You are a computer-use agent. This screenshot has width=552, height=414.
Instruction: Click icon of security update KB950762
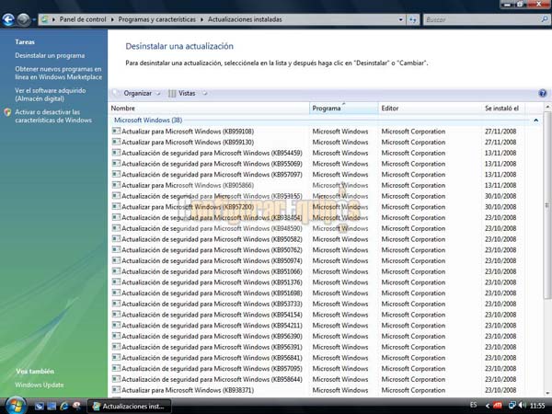tap(116, 249)
